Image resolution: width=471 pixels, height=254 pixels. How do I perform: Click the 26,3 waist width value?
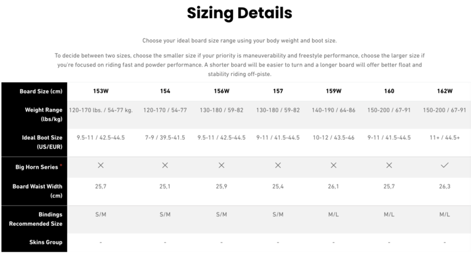click(x=445, y=186)
